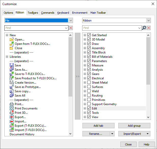This screenshot has width=157, height=149.
Task: Expand the Measure node
Action: pyautogui.click(x=85, y=65)
